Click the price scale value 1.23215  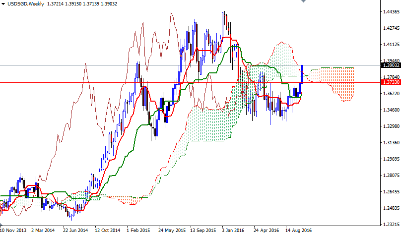391,224
